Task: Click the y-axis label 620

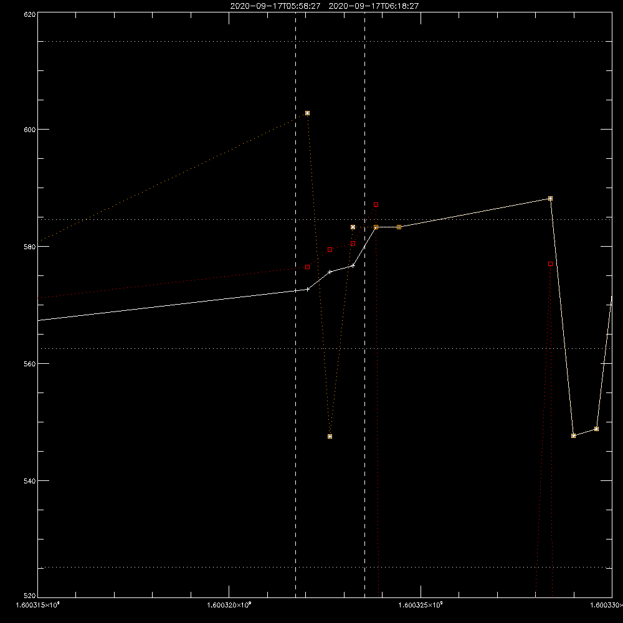Action: 30,14
